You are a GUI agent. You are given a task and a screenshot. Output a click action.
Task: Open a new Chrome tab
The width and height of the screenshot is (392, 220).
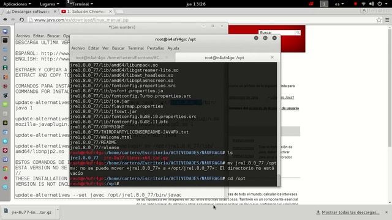[120, 12]
